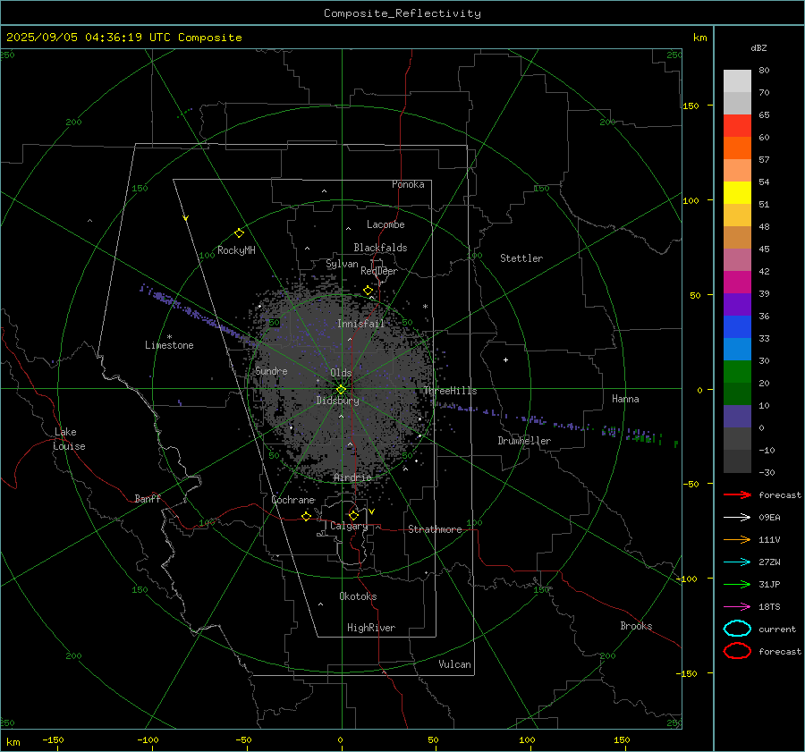Click the Ponoka label
Screen dimensions: 805x752
pyautogui.click(x=408, y=184)
